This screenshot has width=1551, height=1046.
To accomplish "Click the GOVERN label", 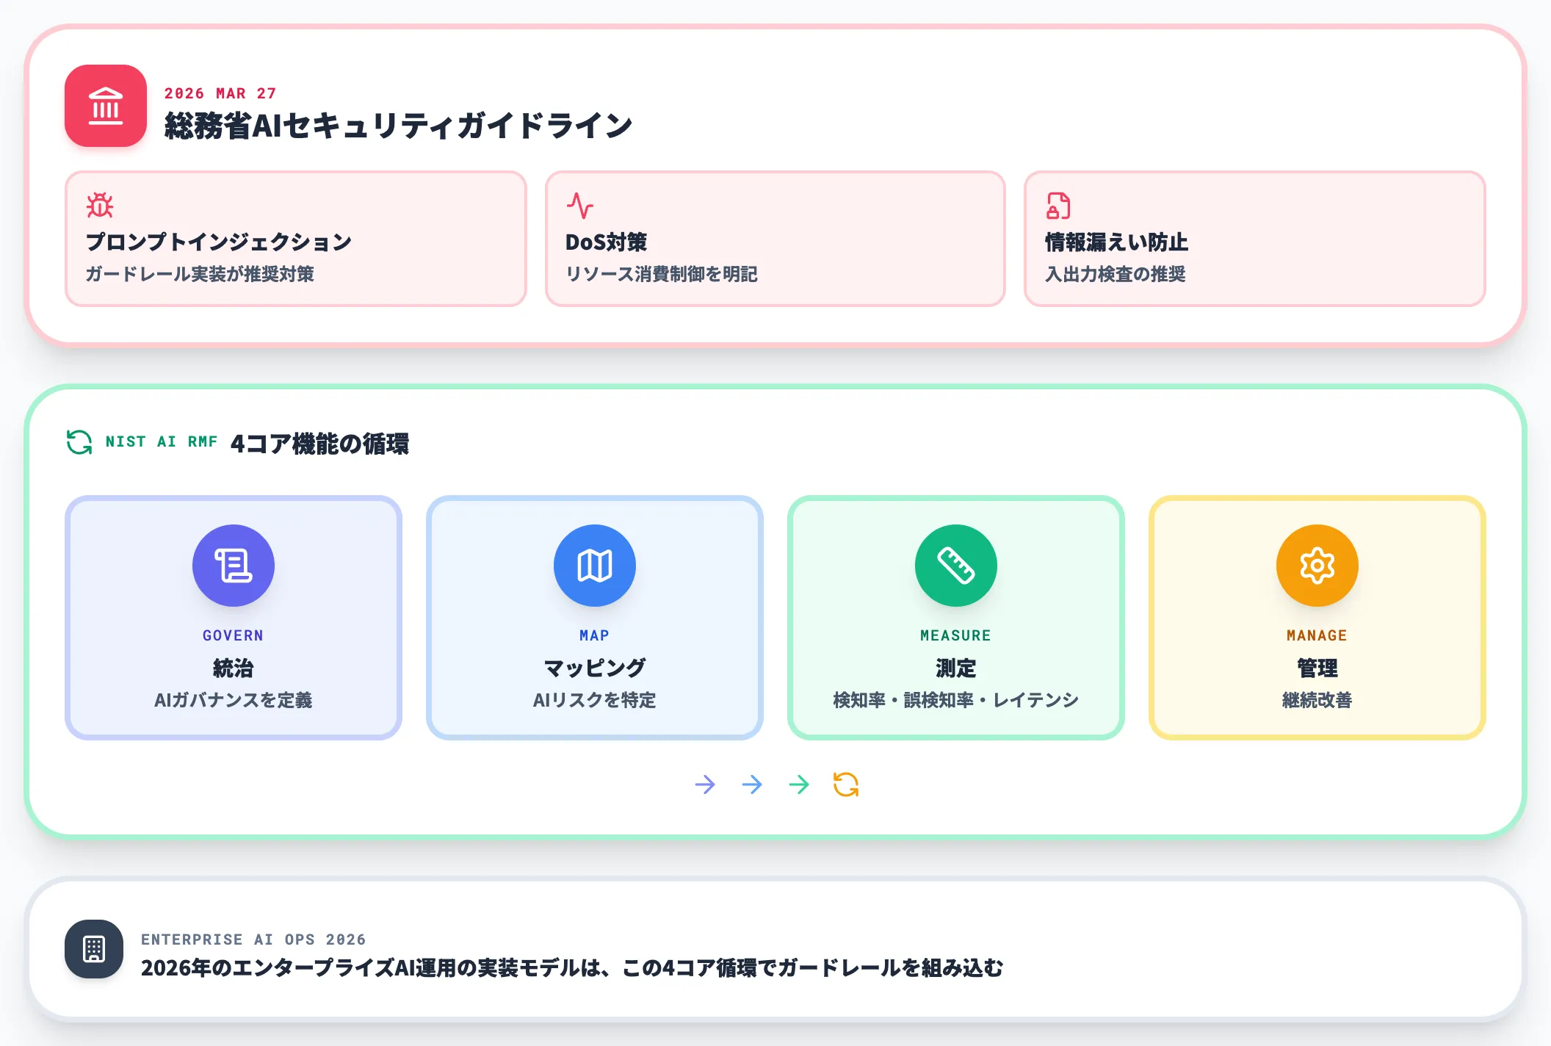I will [234, 635].
